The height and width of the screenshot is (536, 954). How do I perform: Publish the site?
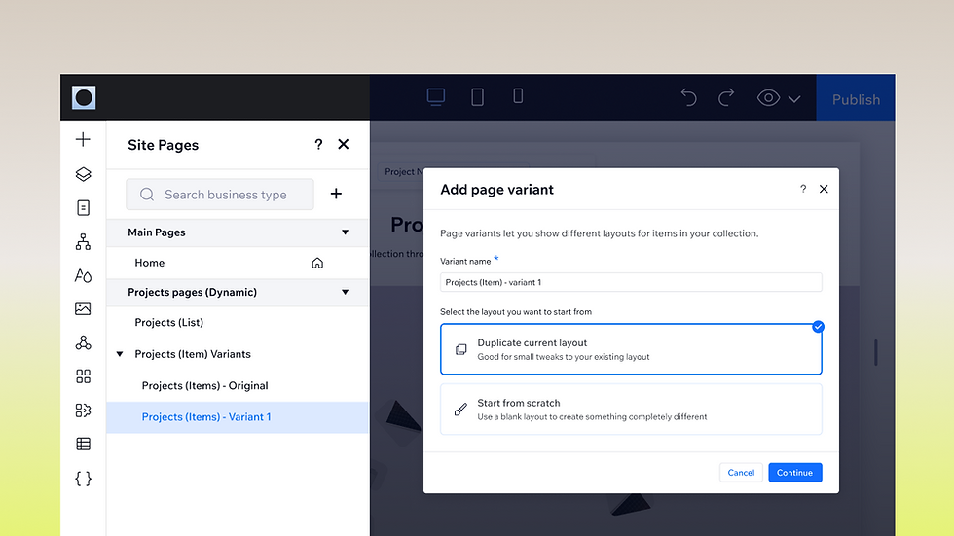856,99
